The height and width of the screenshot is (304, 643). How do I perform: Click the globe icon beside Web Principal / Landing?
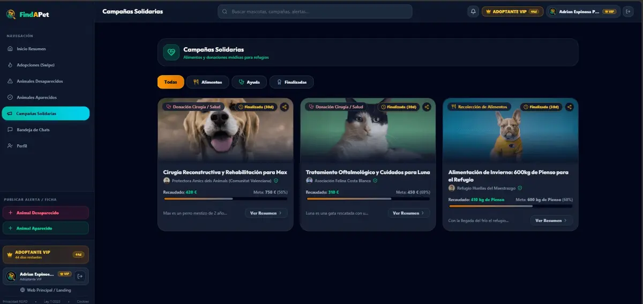pos(23,290)
